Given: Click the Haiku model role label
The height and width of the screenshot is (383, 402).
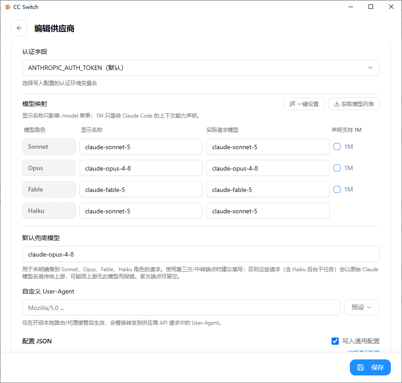Looking at the screenshot, I should click(x=49, y=211).
